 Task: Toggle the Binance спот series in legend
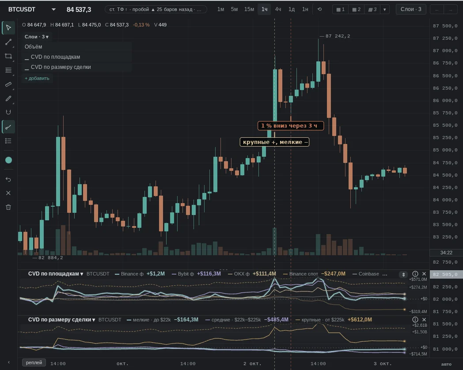[314, 274]
